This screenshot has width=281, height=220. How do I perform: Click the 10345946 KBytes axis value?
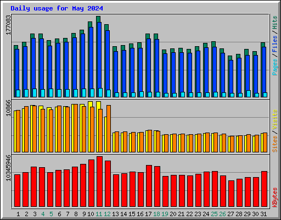(x=8, y=168)
